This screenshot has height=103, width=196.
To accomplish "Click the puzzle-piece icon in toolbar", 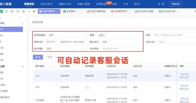I will 12,11.
